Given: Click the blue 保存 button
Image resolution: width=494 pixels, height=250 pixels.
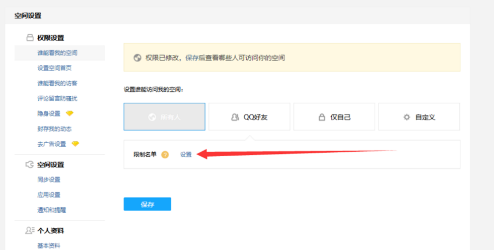Looking at the screenshot, I should tap(147, 204).
